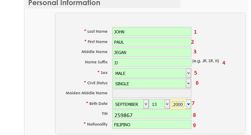Screen dimensions: 251x135
Task: Click the Last Name label text
Action: (x=97, y=31)
